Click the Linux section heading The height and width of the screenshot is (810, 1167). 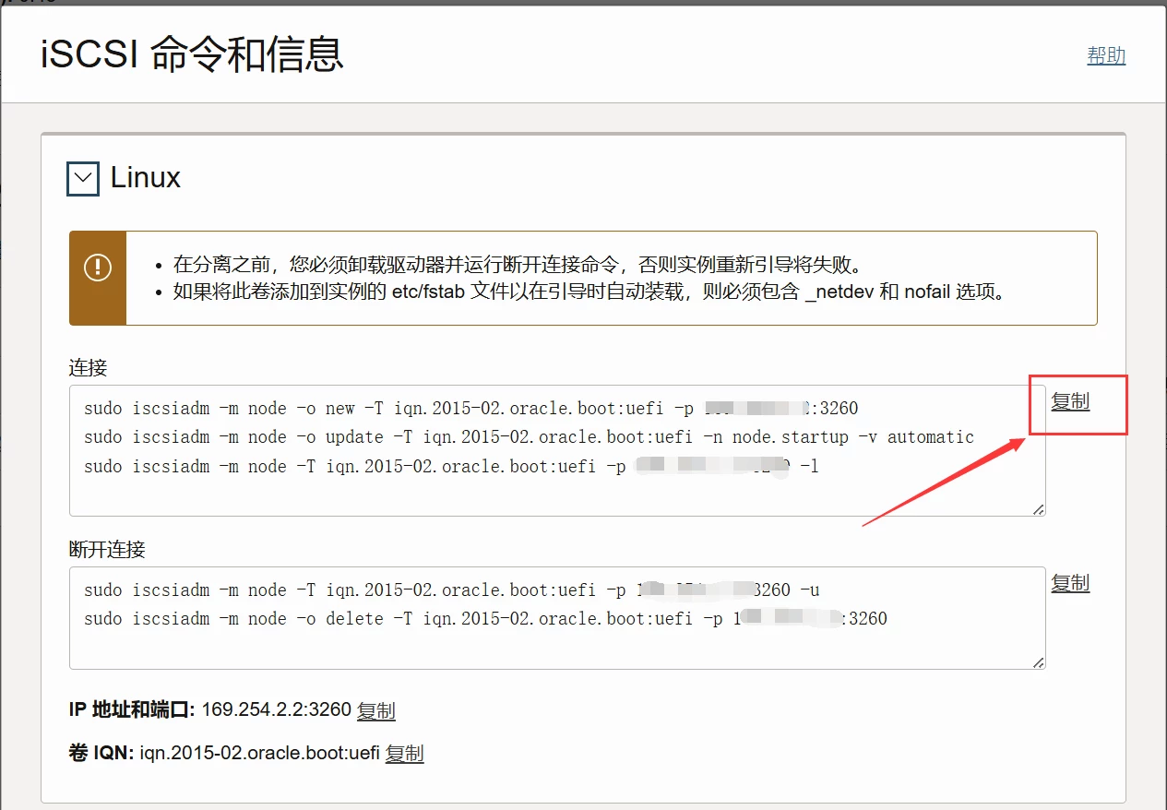(x=146, y=178)
